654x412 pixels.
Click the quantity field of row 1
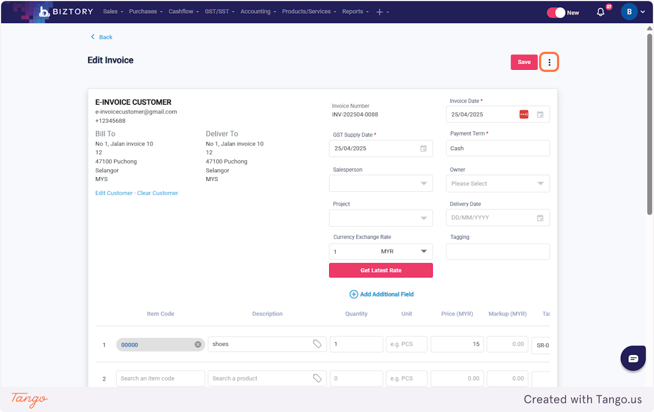pyautogui.click(x=356, y=344)
